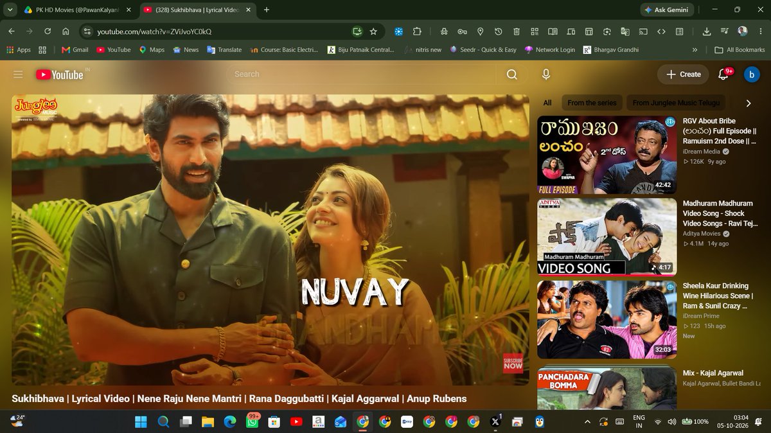This screenshot has width=771, height=433.
Task: Open the account avatar menu
Action: click(x=752, y=75)
